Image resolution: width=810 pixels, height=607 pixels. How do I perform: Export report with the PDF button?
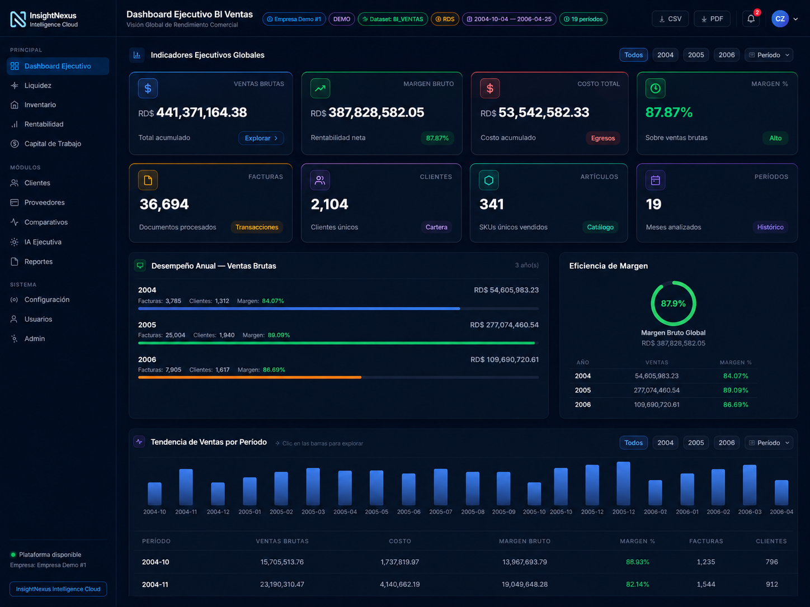point(712,18)
